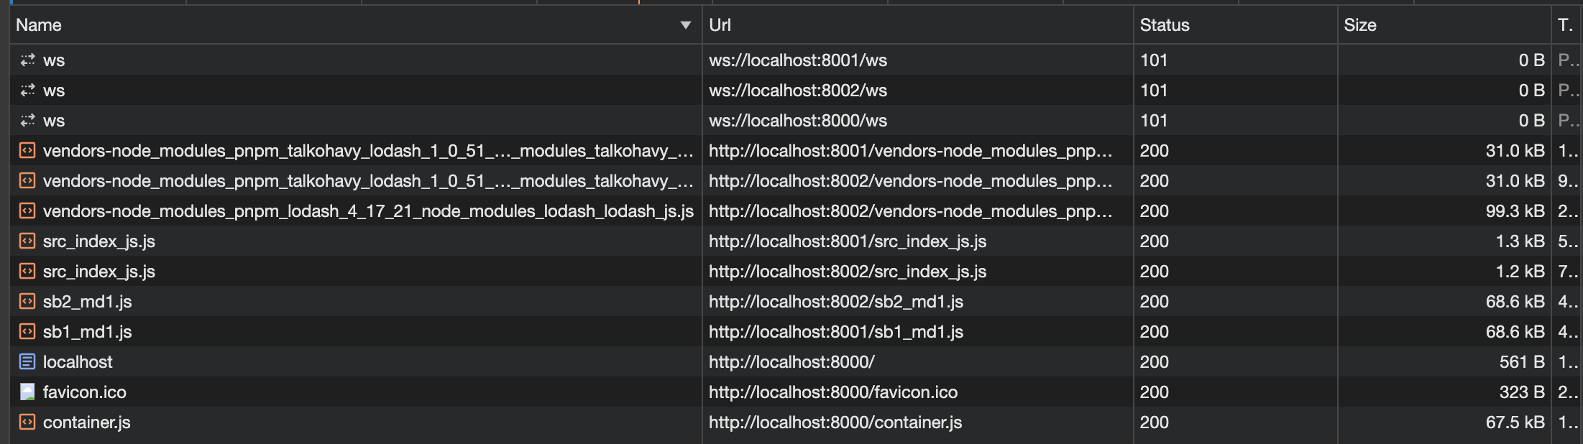The image size is (1583, 444).
Task: Select the ws name in the localhost:8000/ws row
Action: [x=54, y=121]
